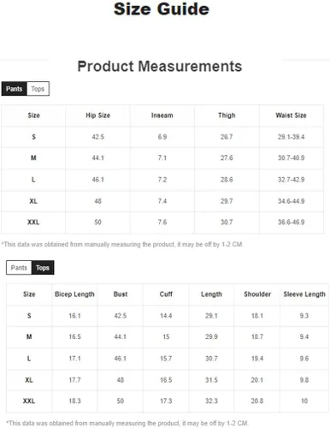Click the Sleeve Length column header
Screen dimensions: 330x428
pos(304,294)
